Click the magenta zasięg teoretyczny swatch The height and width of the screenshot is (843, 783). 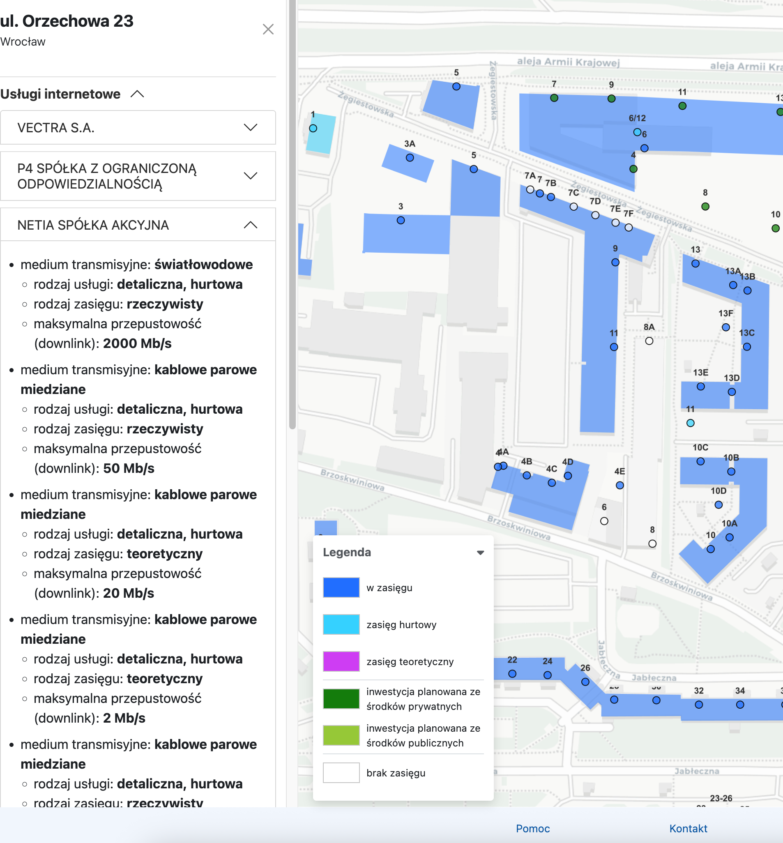click(341, 661)
